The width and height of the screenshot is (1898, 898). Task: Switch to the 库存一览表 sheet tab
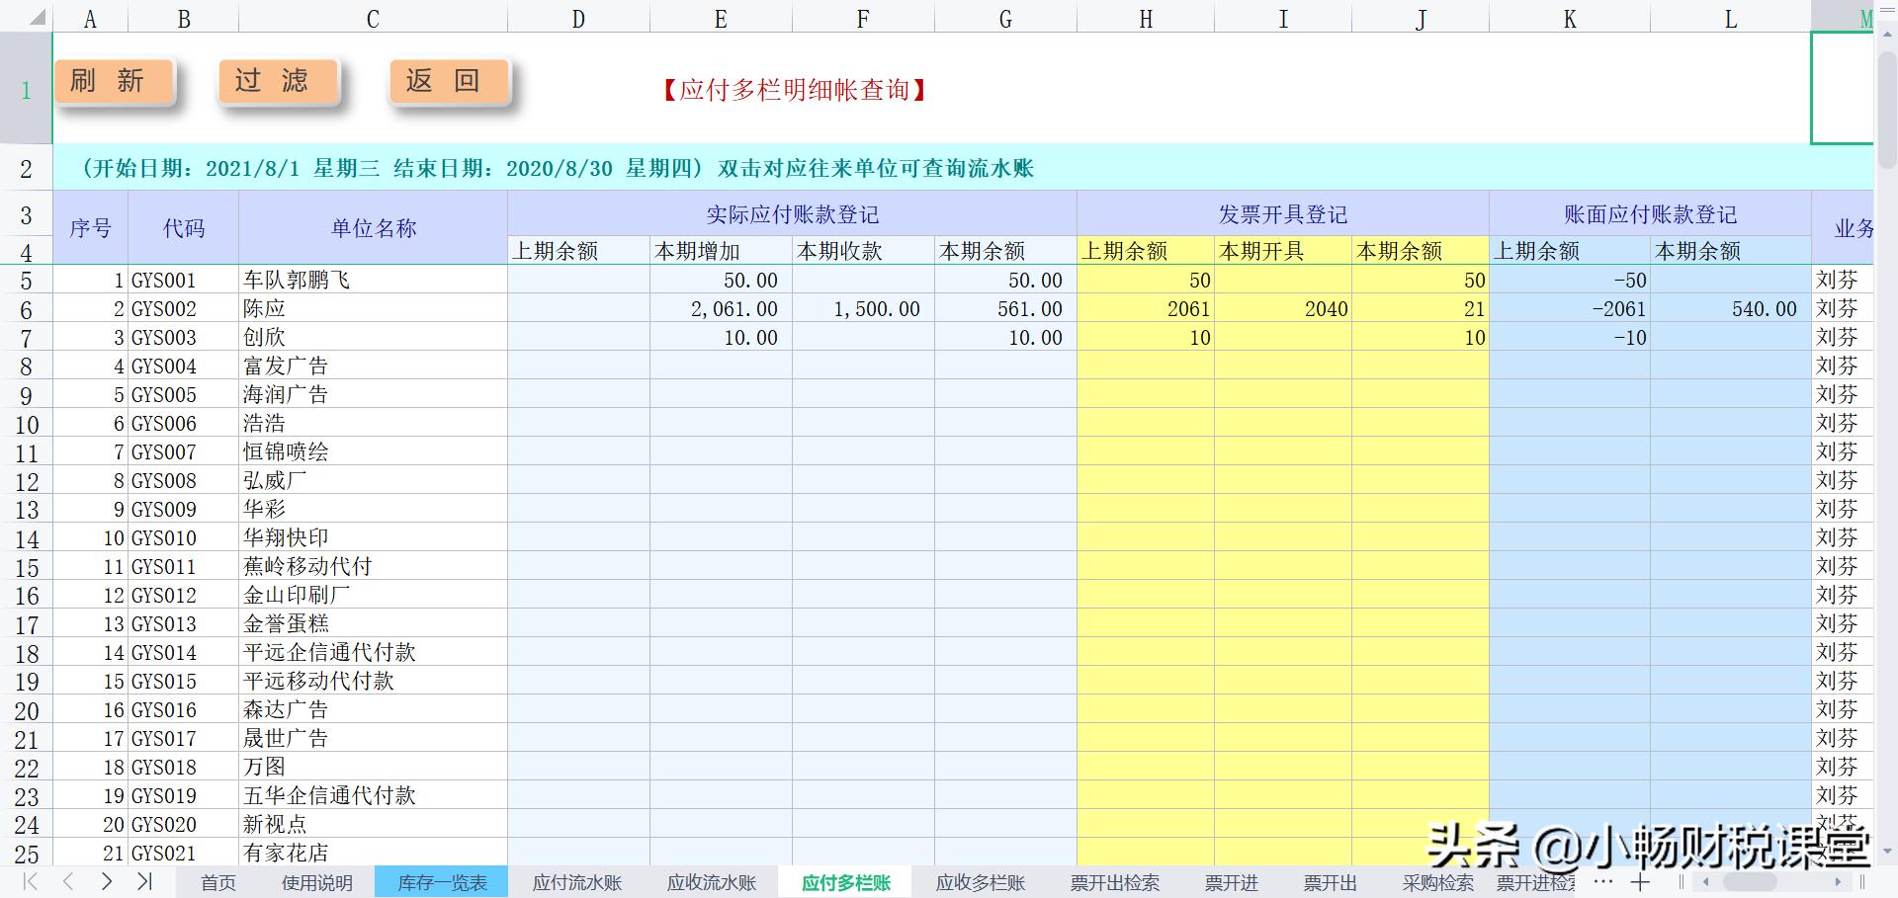[441, 882]
